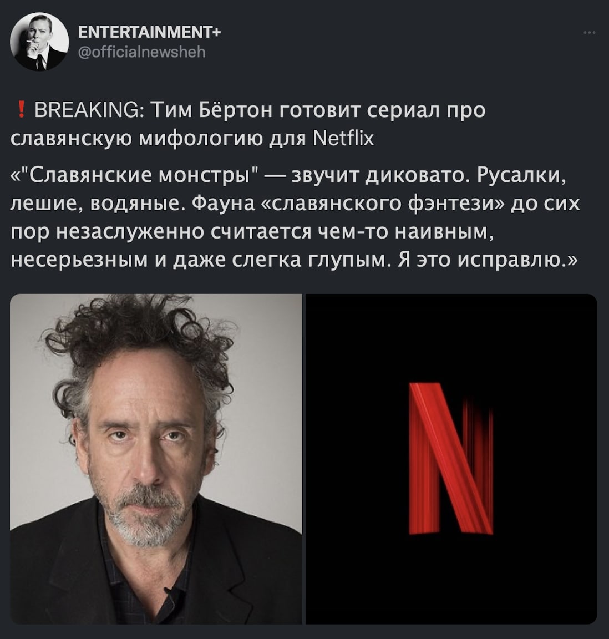Click the word BREAKING in the headline
This screenshot has height=639, width=609.
tap(86, 110)
